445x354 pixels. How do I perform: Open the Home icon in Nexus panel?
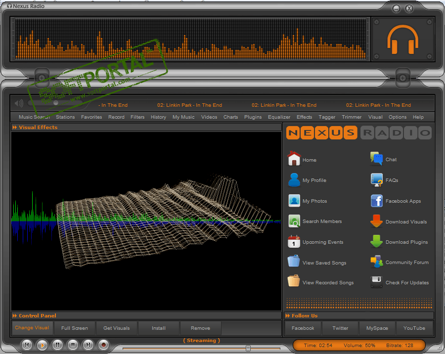(294, 158)
